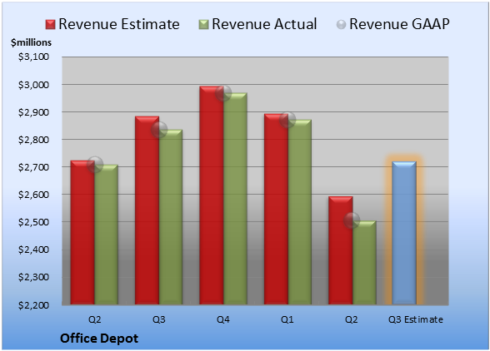The height and width of the screenshot is (351, 490).
Task: Click the '$2,200' axis value
Action: click(33, 304)
